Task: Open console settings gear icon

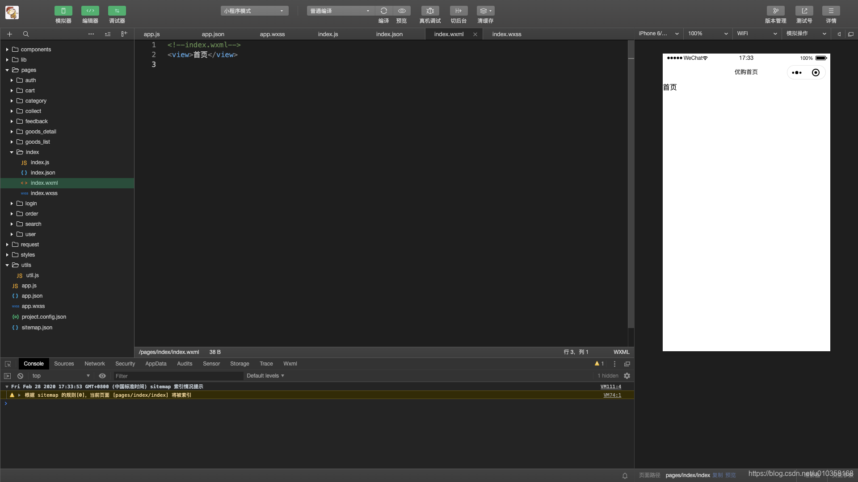Action: click(627, 376)
